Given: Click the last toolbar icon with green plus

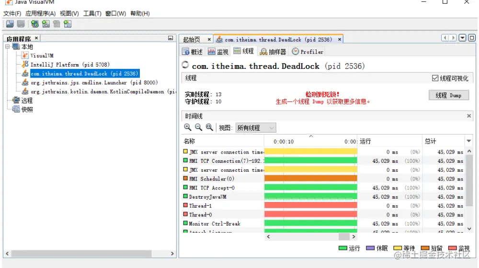Looking at the screenshot, I should pos(68,24).
